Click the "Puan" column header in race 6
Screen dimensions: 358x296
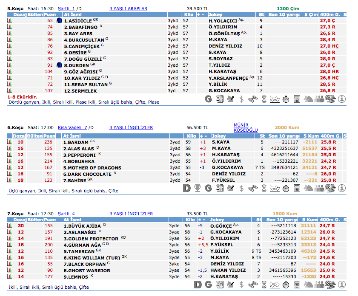[x=50, y=136]
